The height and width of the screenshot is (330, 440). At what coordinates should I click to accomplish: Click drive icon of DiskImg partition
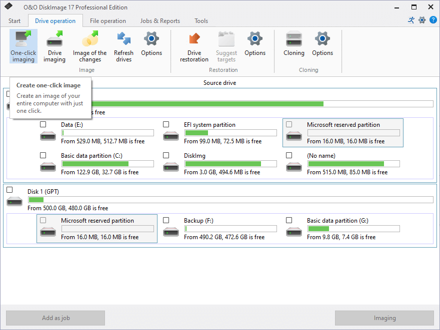171,167
